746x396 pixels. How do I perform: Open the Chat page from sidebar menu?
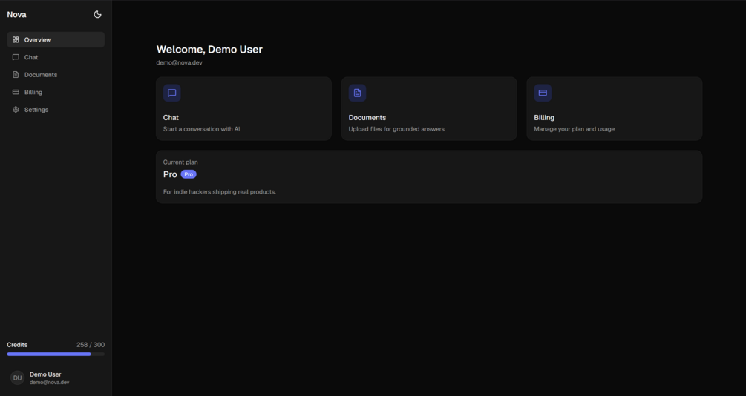(56, 57)
